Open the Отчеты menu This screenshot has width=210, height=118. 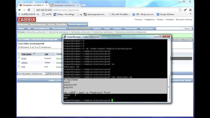click(x=51, y=24)
